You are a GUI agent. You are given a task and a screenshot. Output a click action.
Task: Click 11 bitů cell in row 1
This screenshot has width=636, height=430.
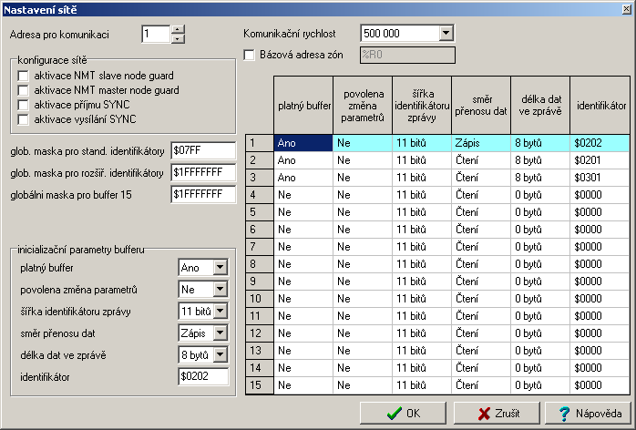click(x=422, y=143)
